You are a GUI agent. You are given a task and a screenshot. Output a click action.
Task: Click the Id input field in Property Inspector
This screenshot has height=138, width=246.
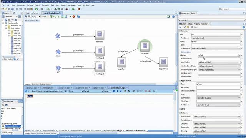pos(216,34)
